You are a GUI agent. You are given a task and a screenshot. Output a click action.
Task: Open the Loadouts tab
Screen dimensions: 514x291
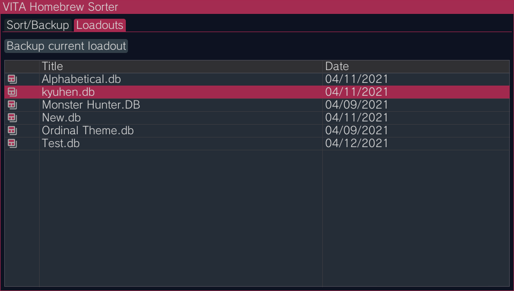tap(100, 25)
